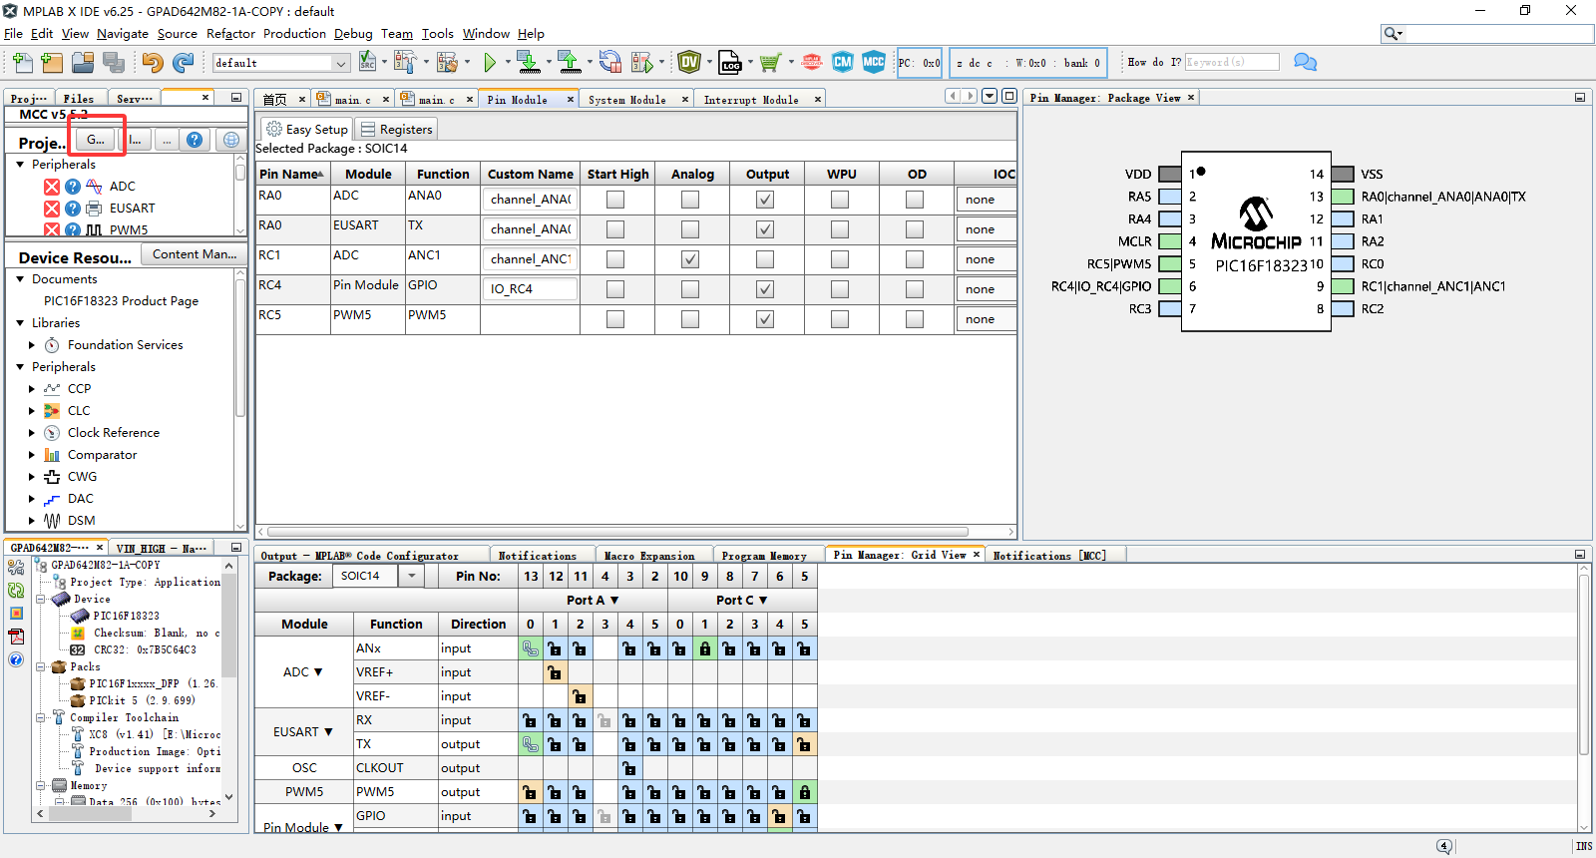
Task: Toggle Start High checkbox for RC1 row
Action: point(615,259)
